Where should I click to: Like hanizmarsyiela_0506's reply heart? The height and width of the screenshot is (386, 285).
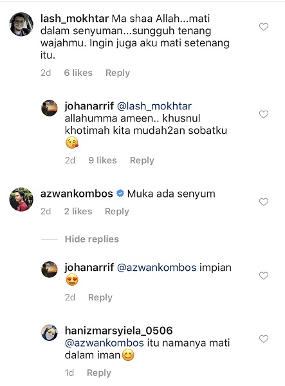(264, 339)
